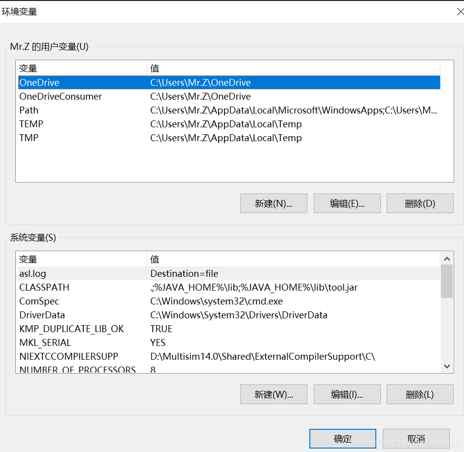
Task: Click the system variables scrollbar down arrow
Action: coord(447,367)
